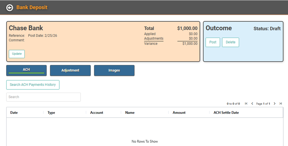
Task: Focus the Search input field
Action: pos(43,97)
